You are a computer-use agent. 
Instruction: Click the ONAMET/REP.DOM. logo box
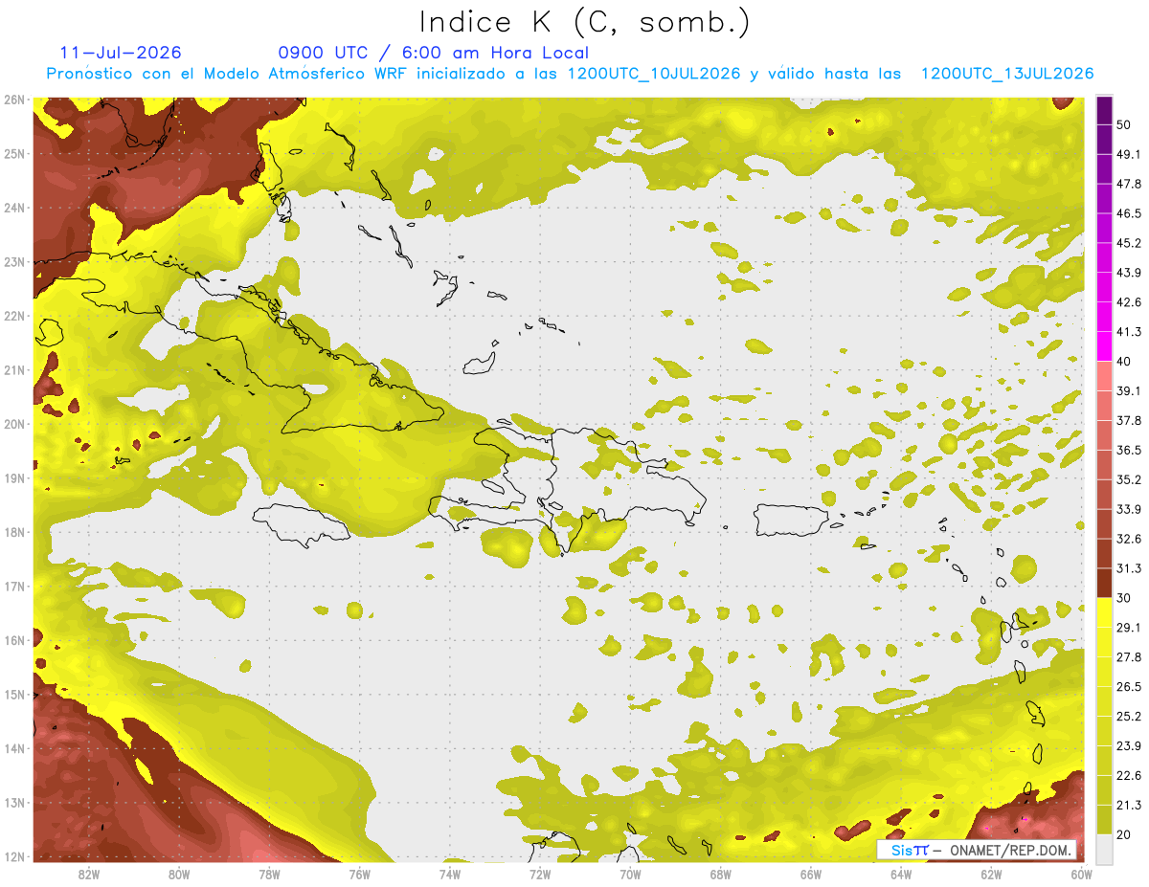[x=977, y=850]
